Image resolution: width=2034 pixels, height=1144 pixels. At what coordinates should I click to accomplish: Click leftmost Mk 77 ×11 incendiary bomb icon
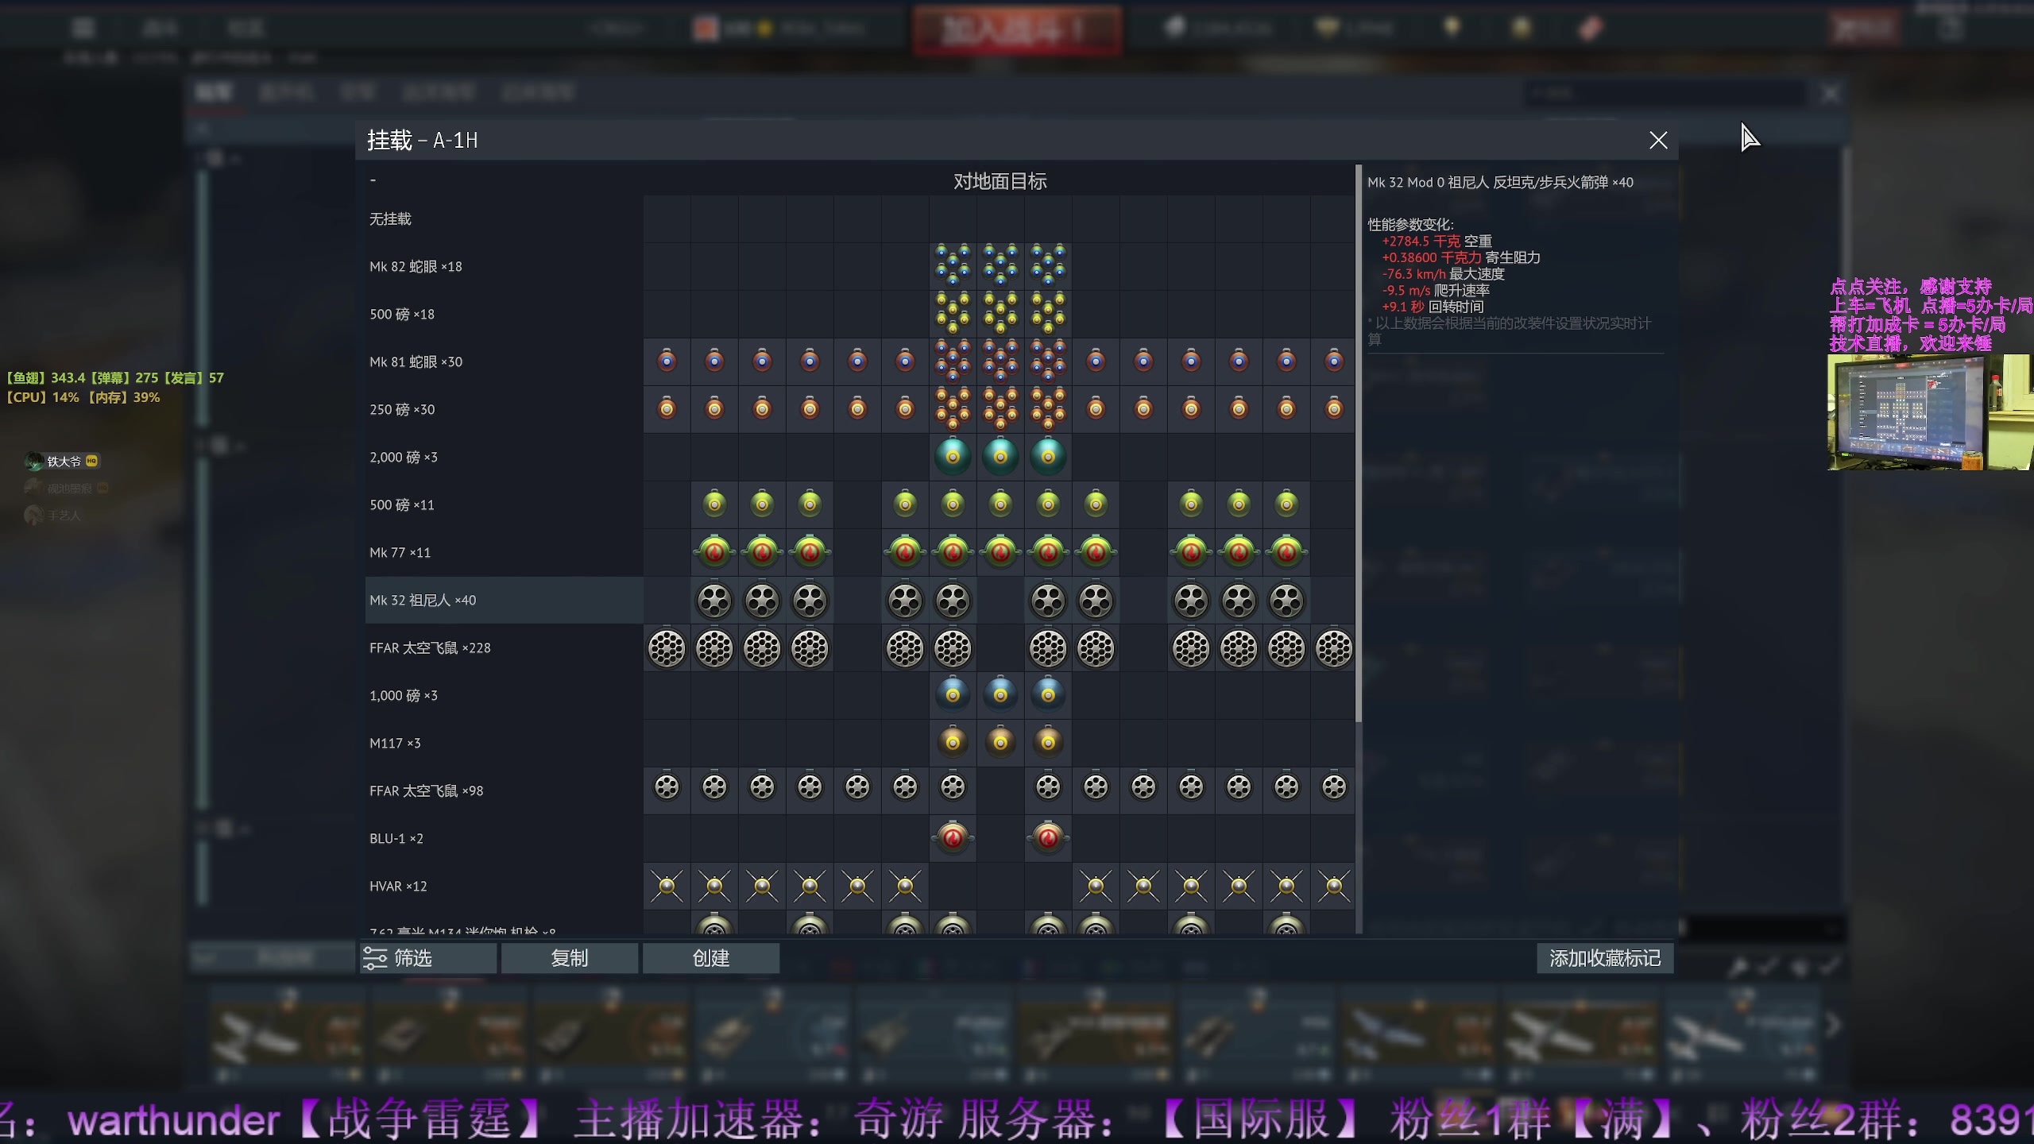click(x=714, y=551)
